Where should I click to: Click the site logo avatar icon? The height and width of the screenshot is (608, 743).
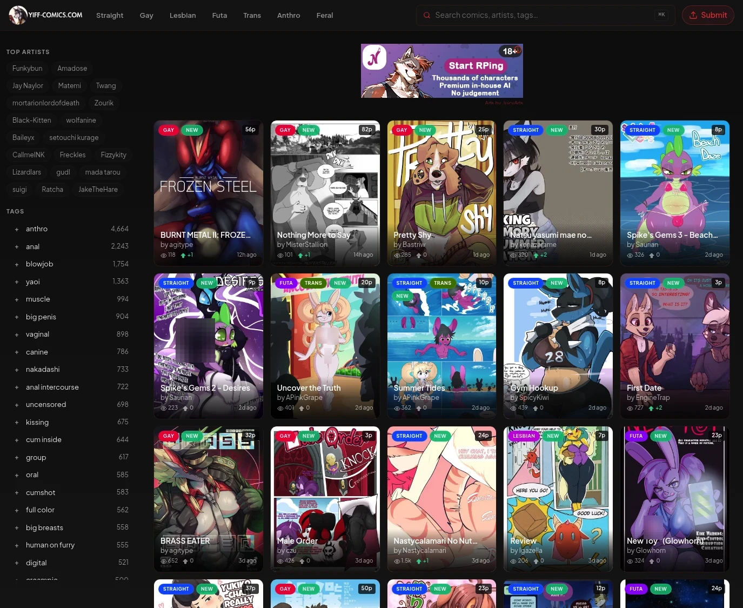(x=18, y=15)
